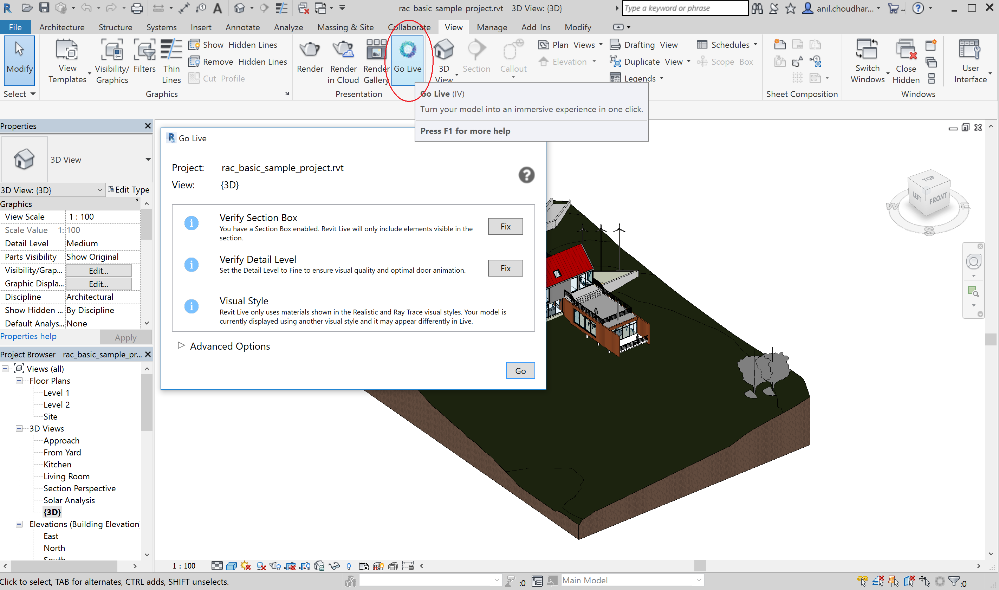Open Visibility/Graphics settings
Image resolution: width=999 pixels, height=590 pixels.
click(112, 60)
